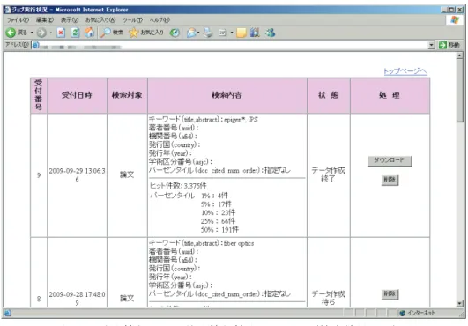Stop page loading with red X icon

(x=61, y=33)
